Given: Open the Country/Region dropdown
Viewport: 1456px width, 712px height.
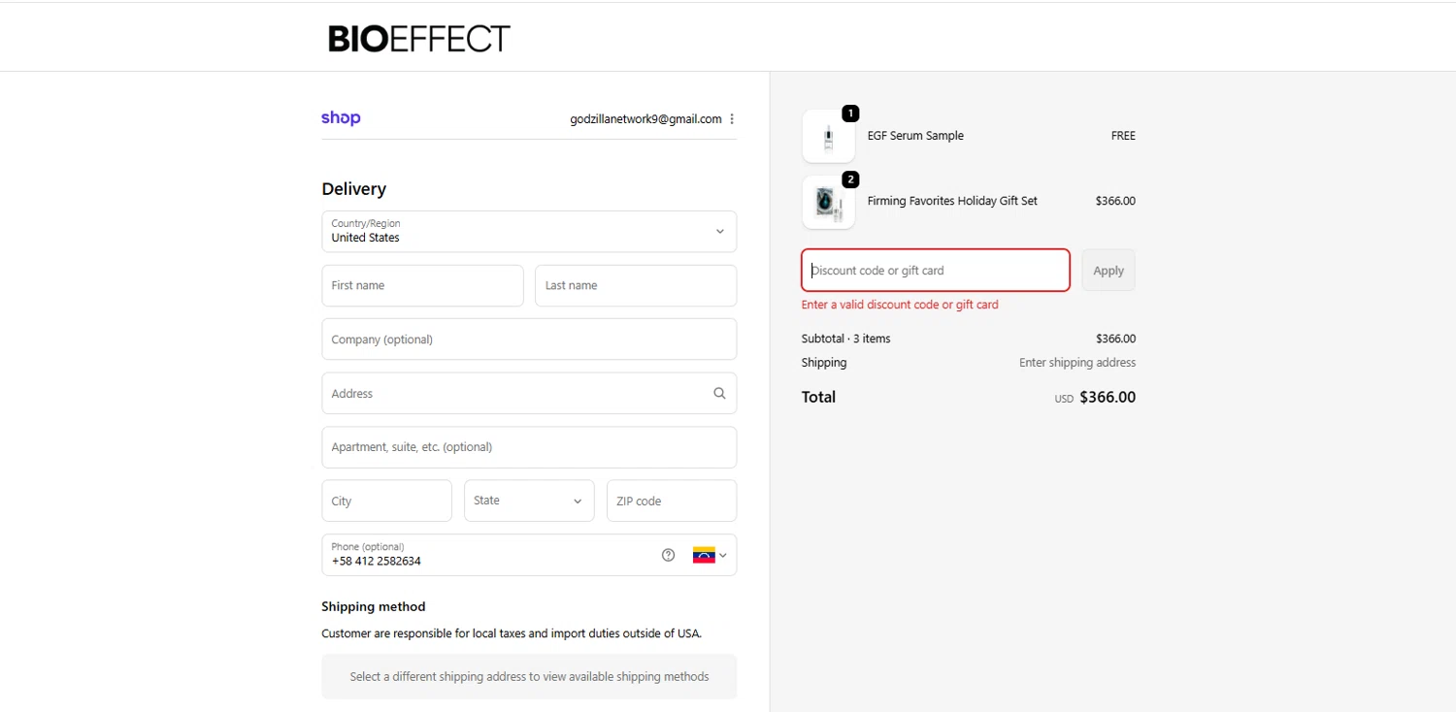Looking at the screenshot, I should click(529, 232).
